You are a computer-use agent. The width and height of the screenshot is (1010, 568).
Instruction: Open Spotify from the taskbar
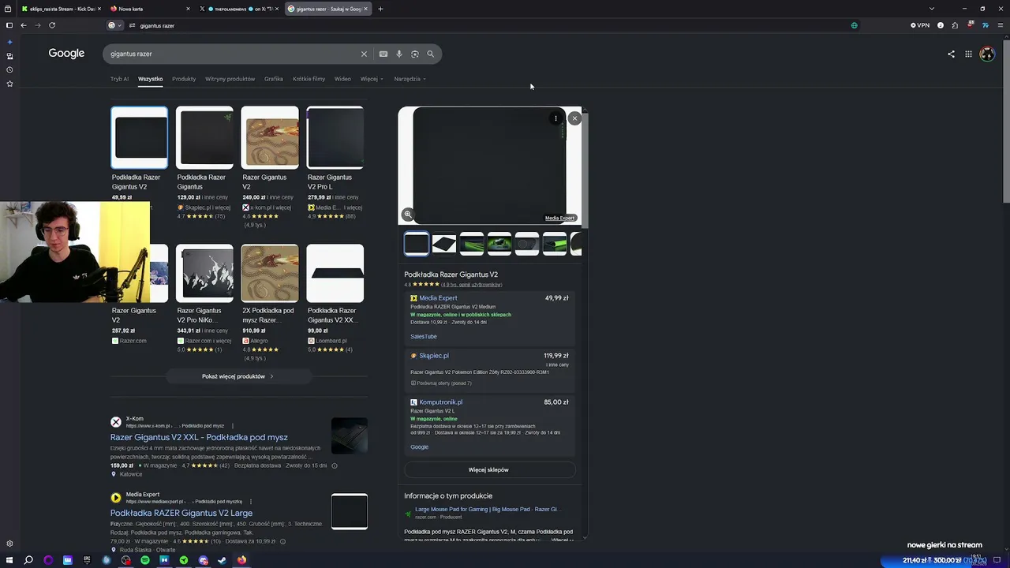145,560
